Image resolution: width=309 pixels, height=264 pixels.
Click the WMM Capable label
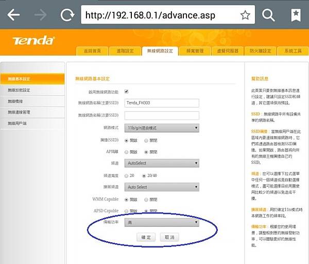click(x=106, y=199)
